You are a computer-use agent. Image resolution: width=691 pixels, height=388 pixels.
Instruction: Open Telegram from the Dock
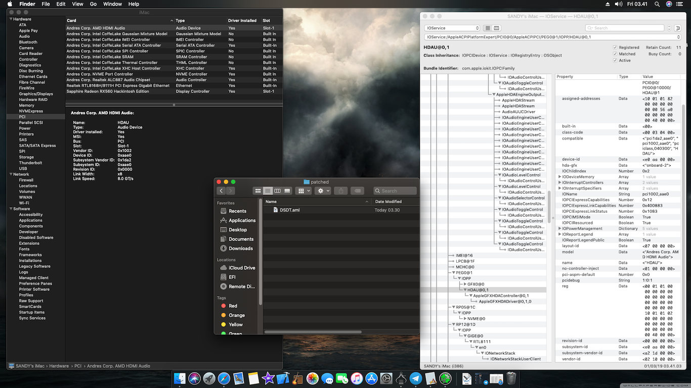(x=416, y=378)
